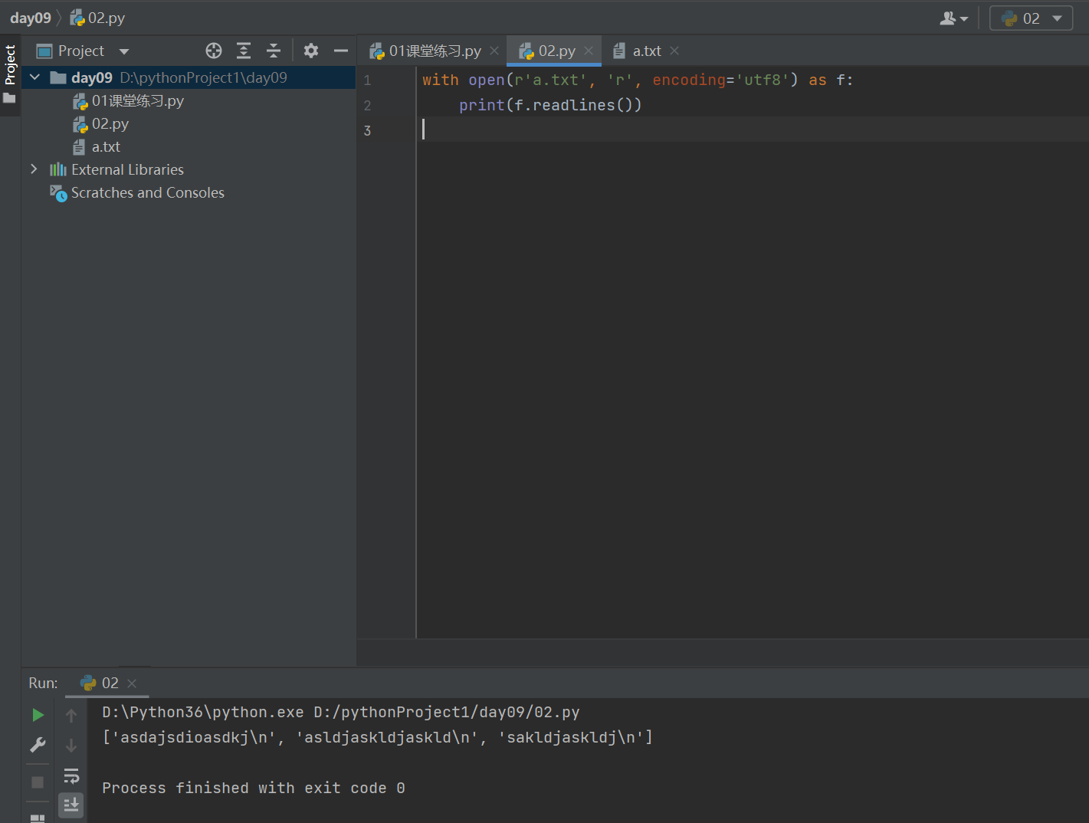Click the stop process square button
The width and height of the screenshot is (1089, 823).
coord(38,782)
